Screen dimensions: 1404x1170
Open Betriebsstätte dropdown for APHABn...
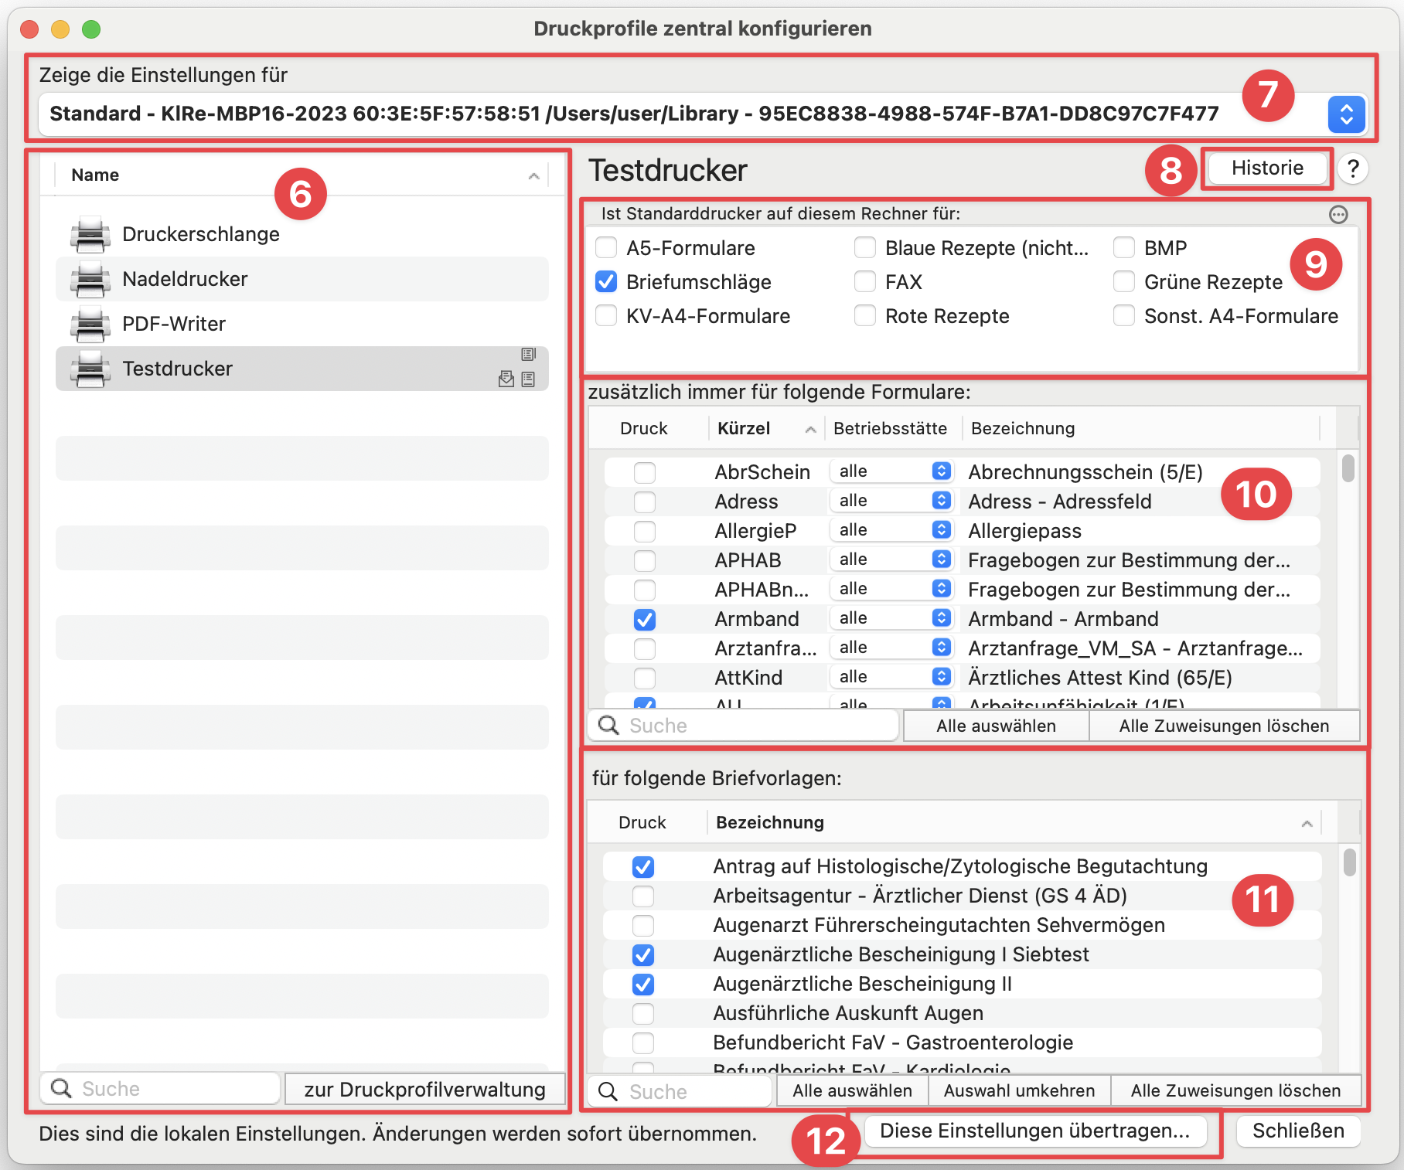891,589
